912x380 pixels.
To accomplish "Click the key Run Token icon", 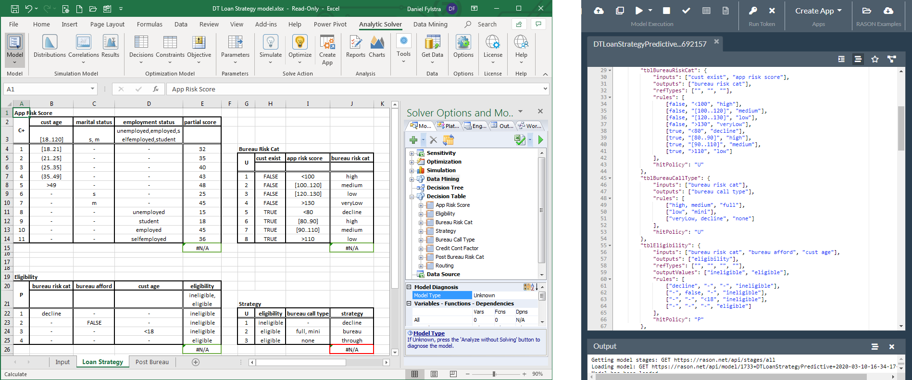I will tap(753, 11).
